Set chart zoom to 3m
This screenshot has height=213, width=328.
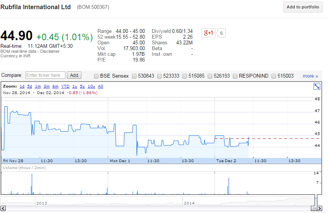47,86
